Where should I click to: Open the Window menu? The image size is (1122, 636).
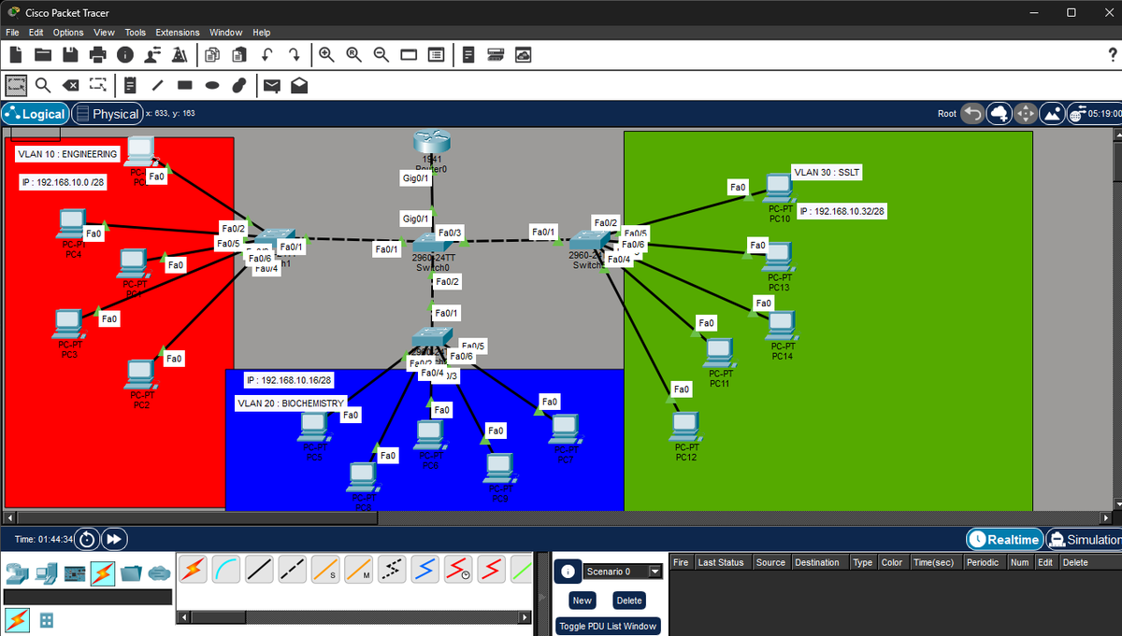tap(226, 33)
